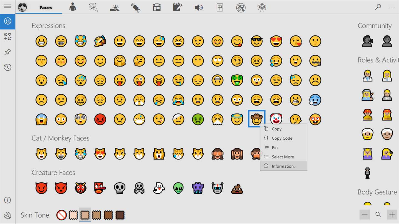Pick the skull emoji
Viewport: 399px width, 224px height.
point(120,188)
